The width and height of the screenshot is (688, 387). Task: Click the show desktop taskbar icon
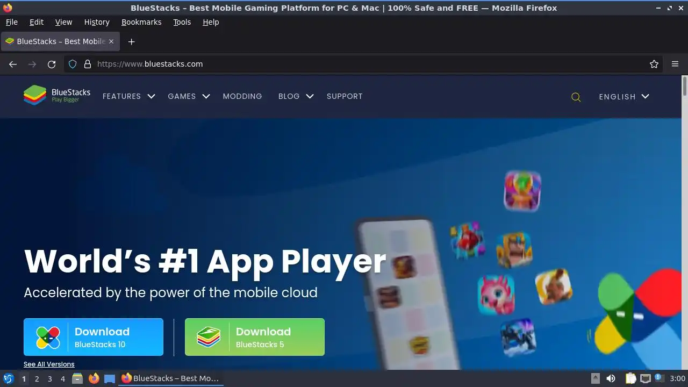click(x=110, y=378)
